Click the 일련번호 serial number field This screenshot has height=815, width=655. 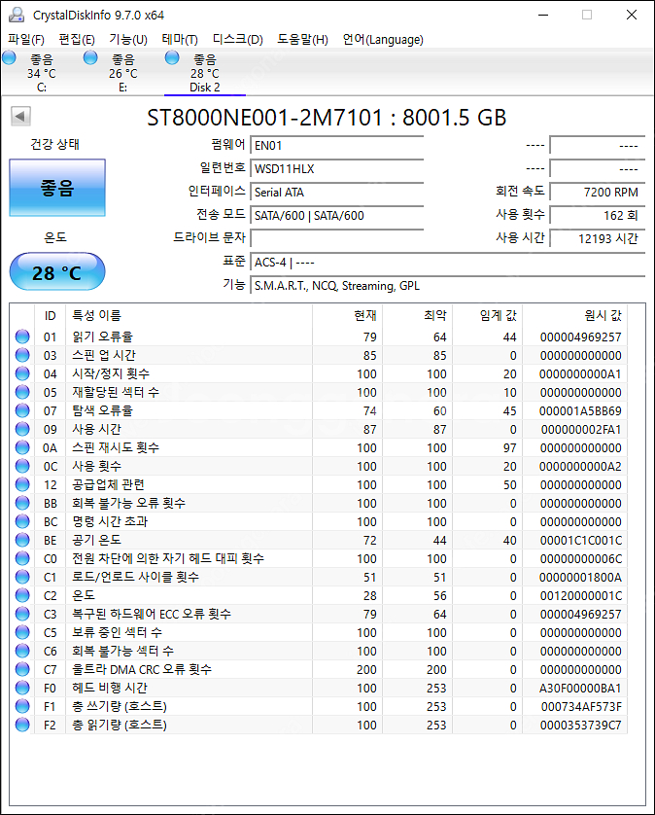[x=336, y=168]
